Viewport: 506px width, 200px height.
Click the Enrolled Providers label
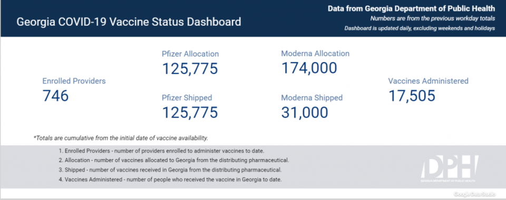[x=74, y=81]
